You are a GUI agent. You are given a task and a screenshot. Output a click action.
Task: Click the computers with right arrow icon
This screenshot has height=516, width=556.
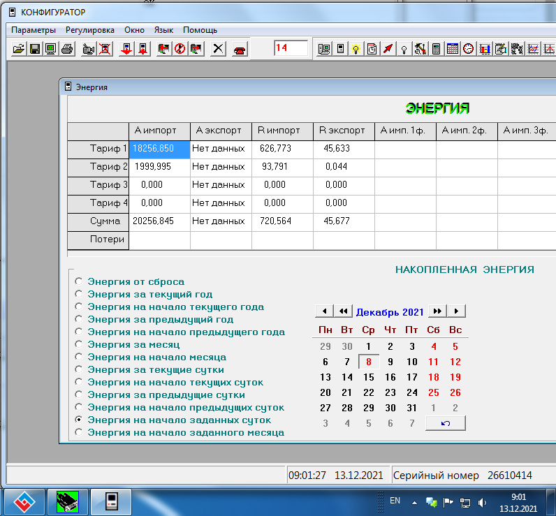(x=196, y=49)
